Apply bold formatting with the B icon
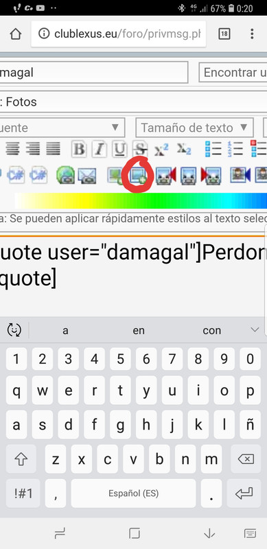The width and height of the screenshot is (267, 549). (79, 150)
